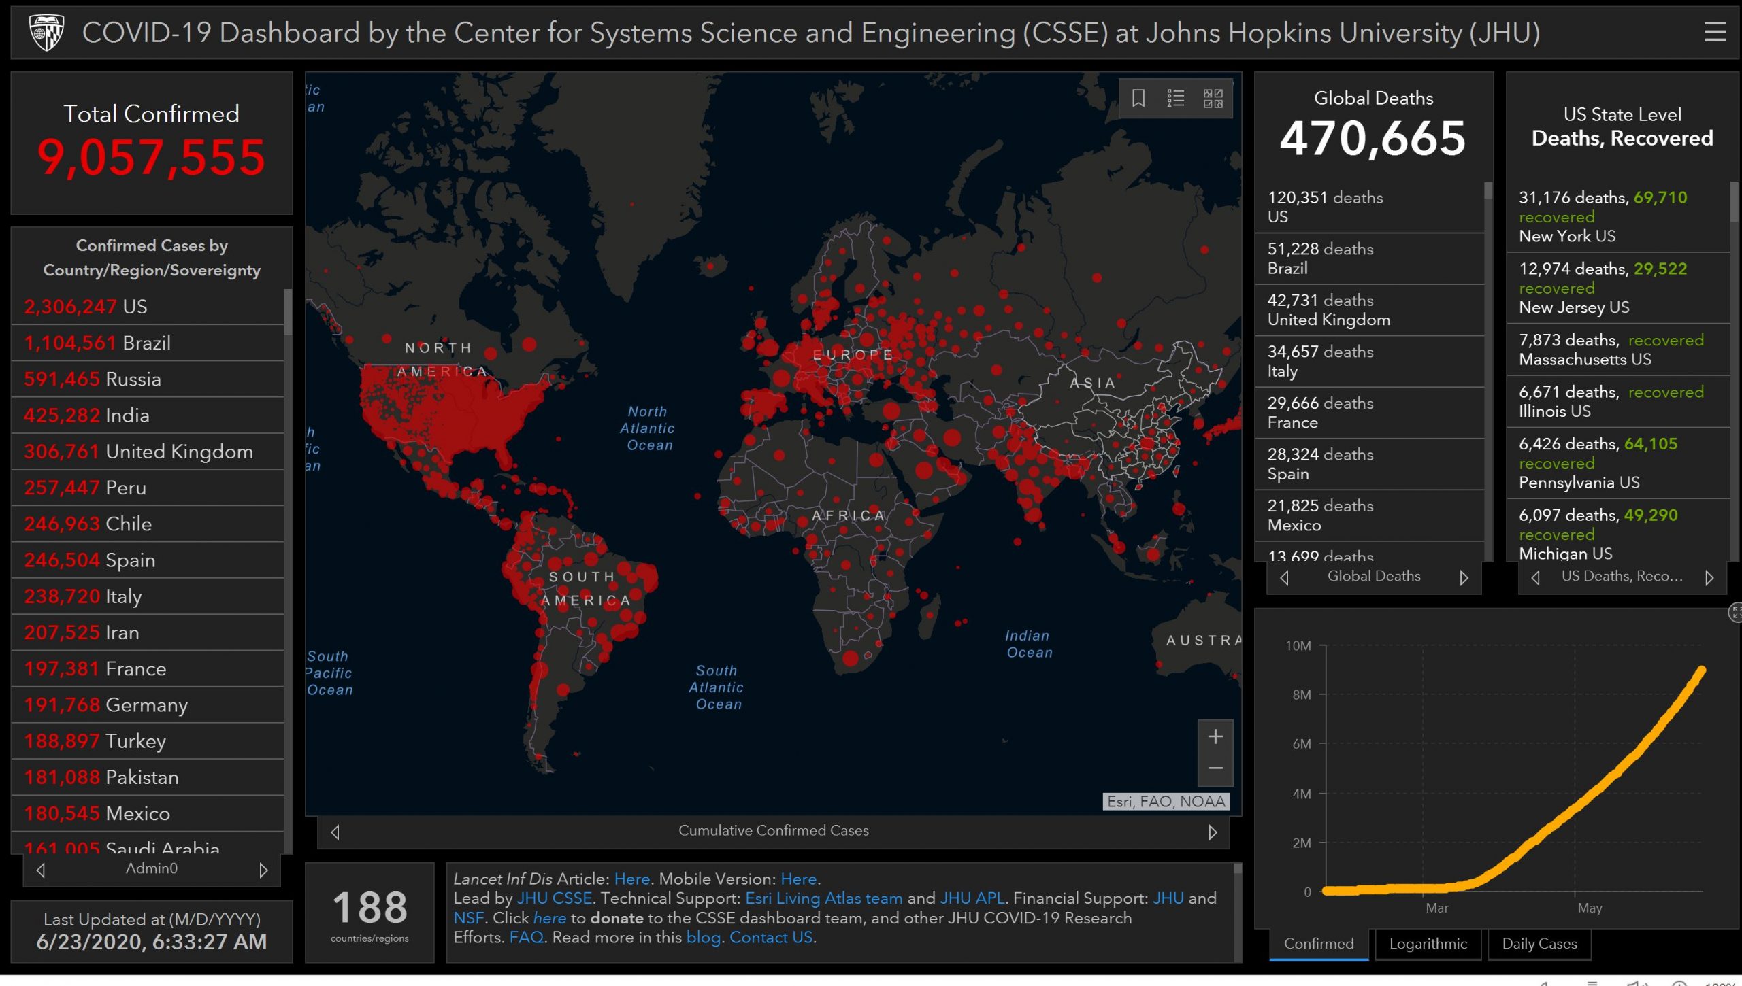Image resolution: width=1742 pixels, height=986 pixels.
Task: Select the Confirmed chart tab
Action: point(1318,944)
